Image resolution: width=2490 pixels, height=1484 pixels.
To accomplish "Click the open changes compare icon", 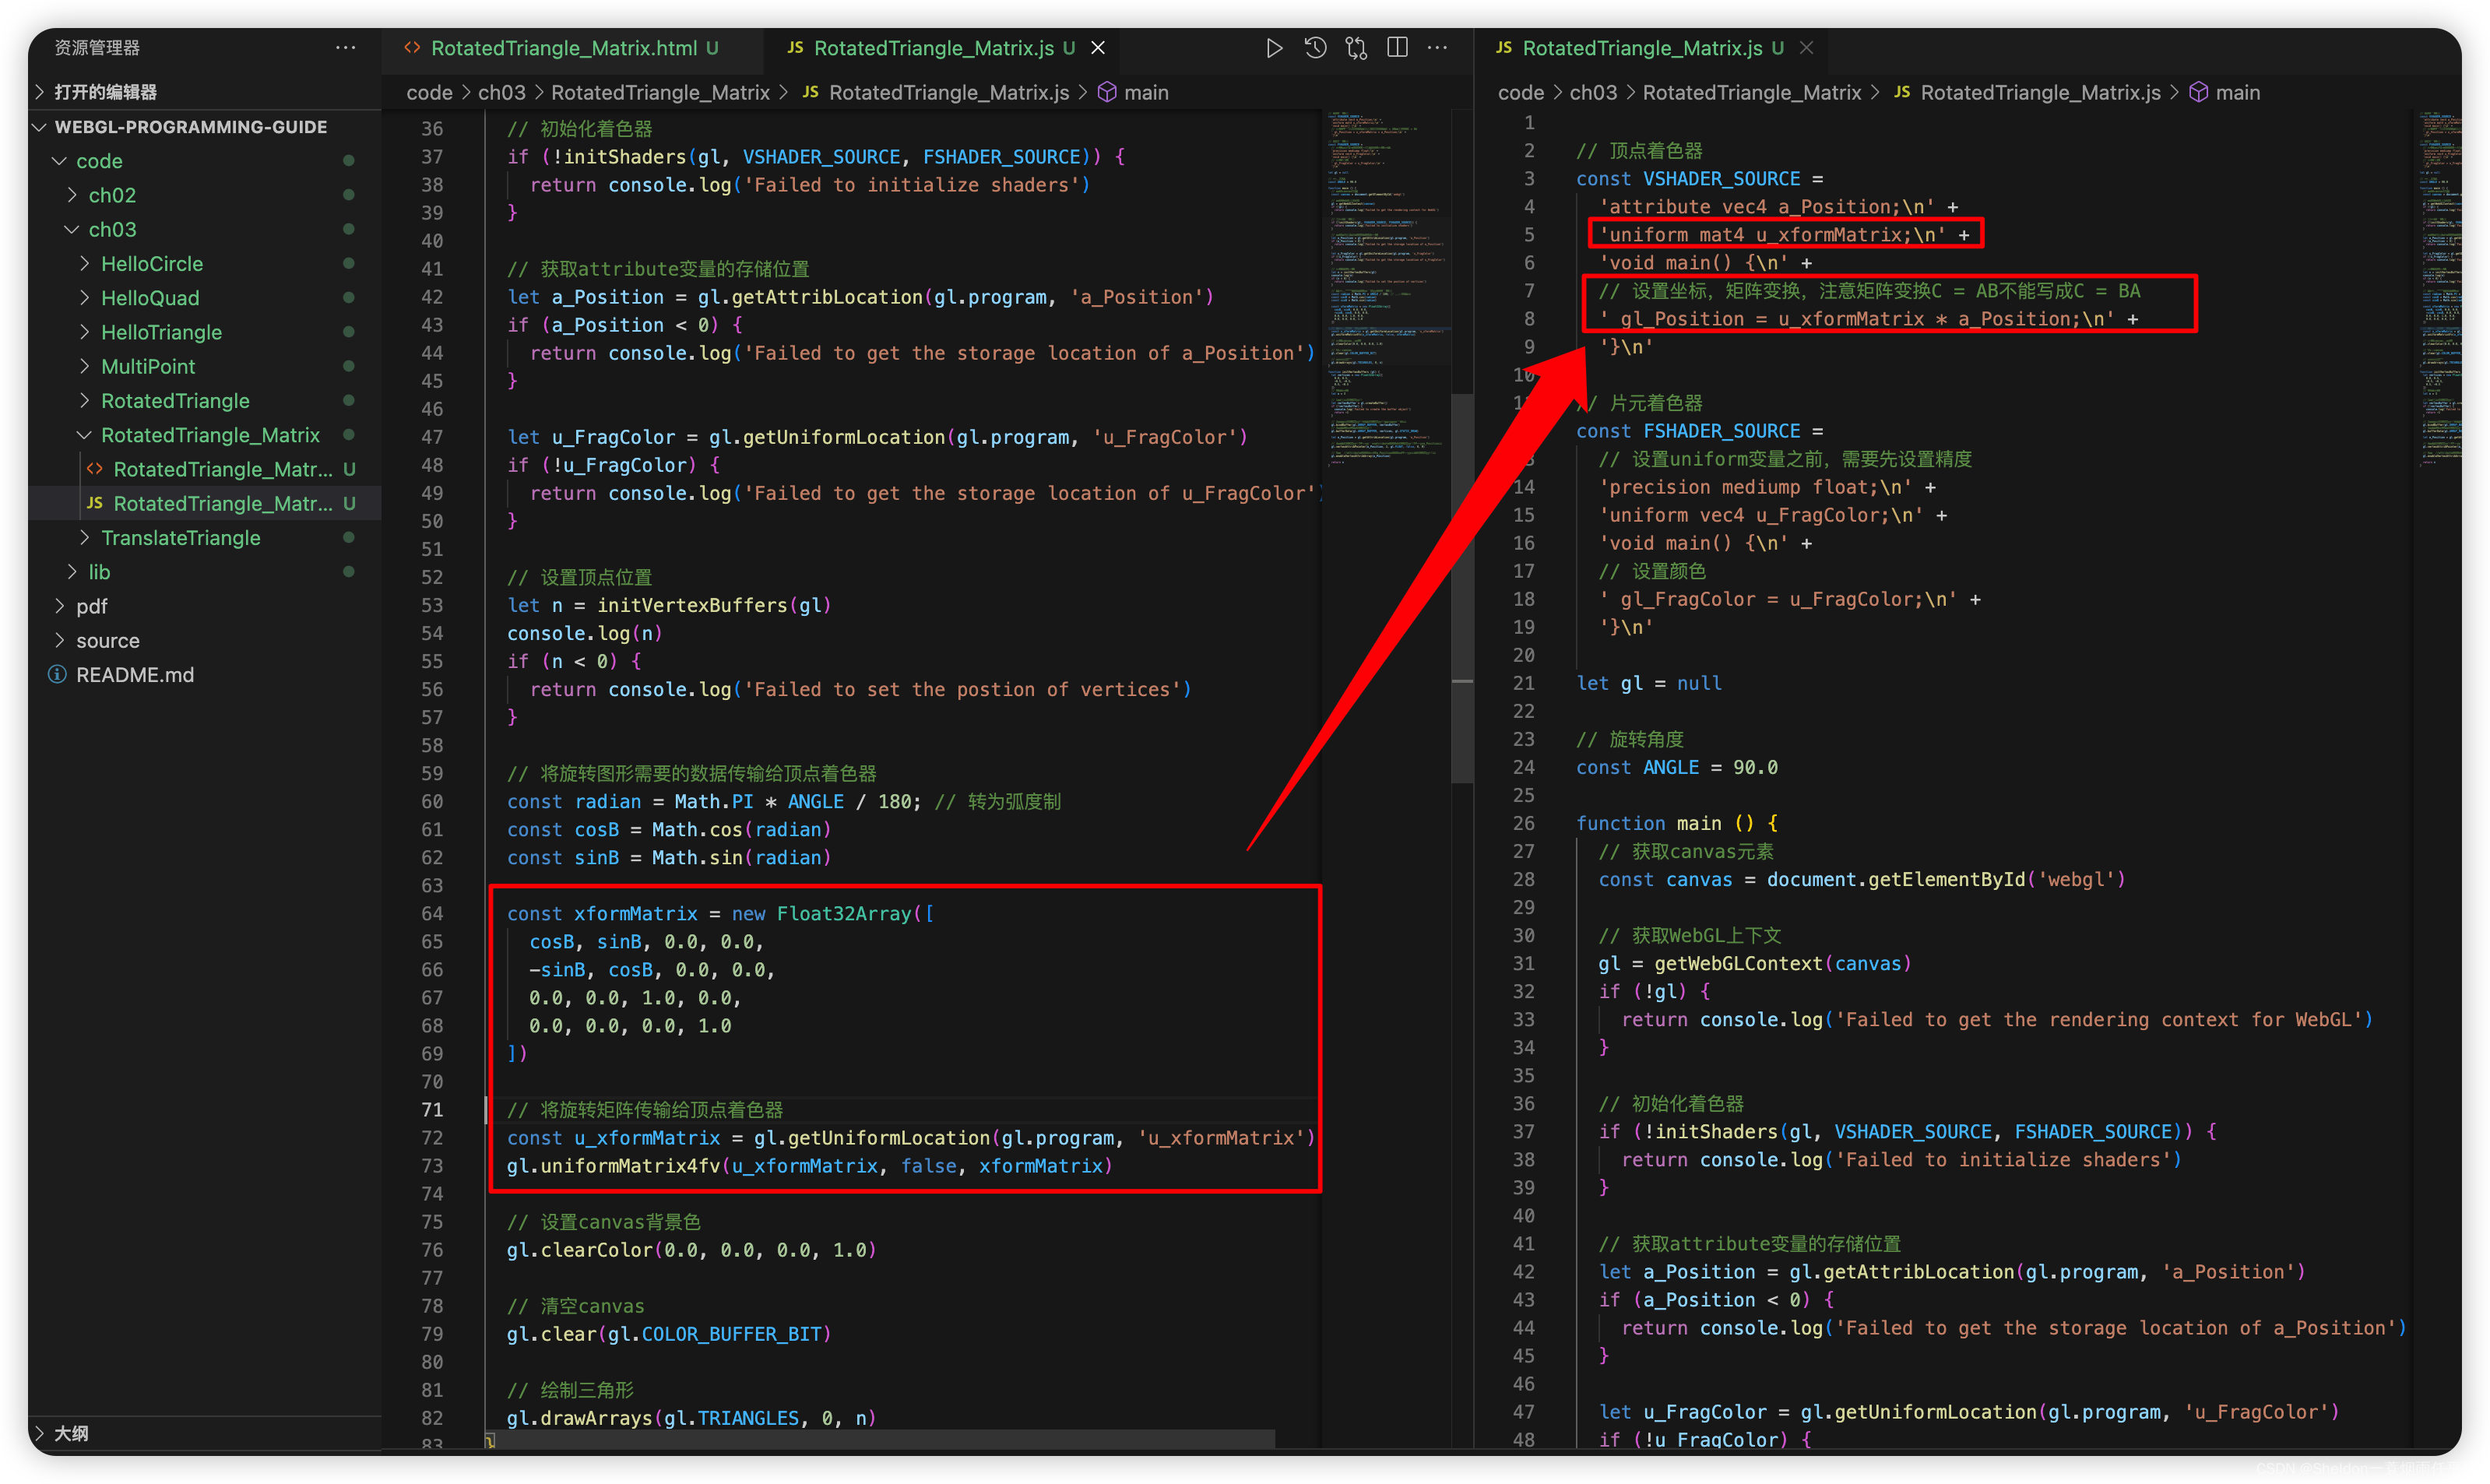I will 1356,48.
